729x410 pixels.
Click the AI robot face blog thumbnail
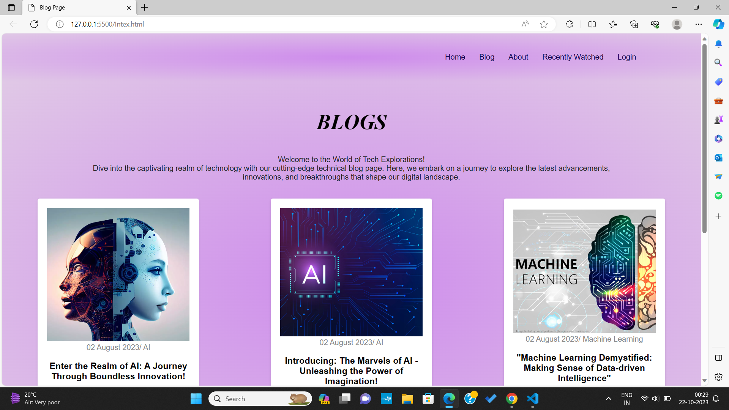118,274
